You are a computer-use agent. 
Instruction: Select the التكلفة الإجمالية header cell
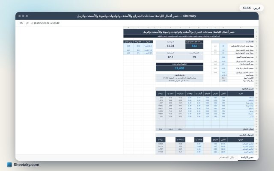[179, 64]
